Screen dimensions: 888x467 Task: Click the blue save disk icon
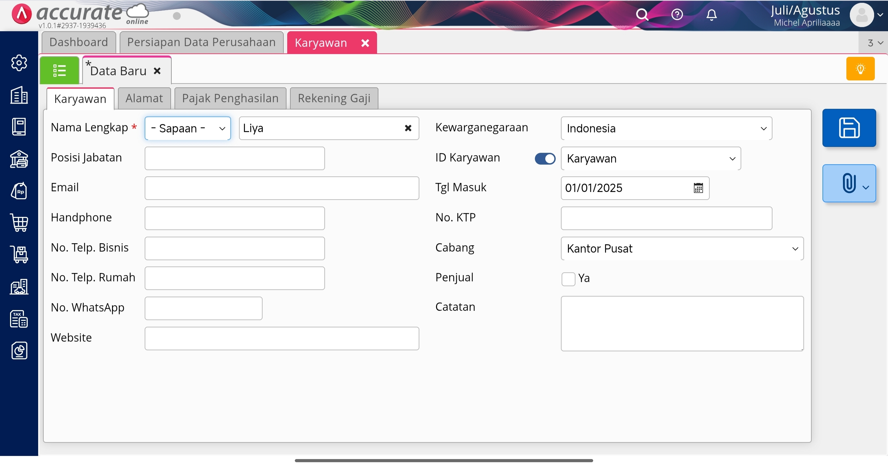coord(849,128)
